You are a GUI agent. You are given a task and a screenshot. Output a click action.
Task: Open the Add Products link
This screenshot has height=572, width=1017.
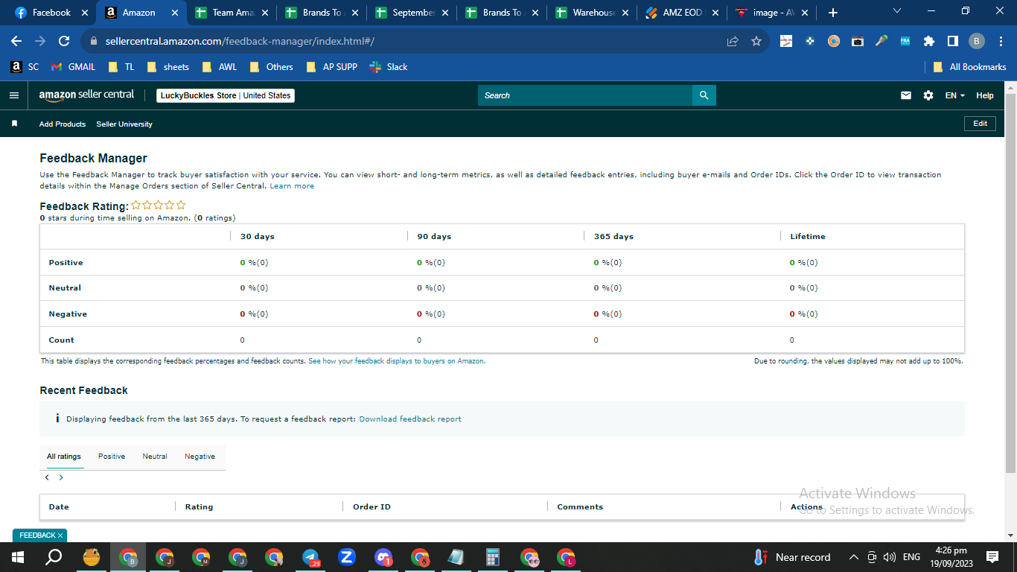[63, 124]
